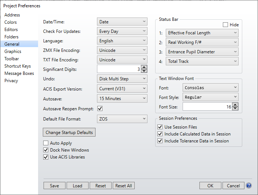Open the Font Consolas dropdown
The width and height of the screenshot is (258, 195).
point(210,88)
